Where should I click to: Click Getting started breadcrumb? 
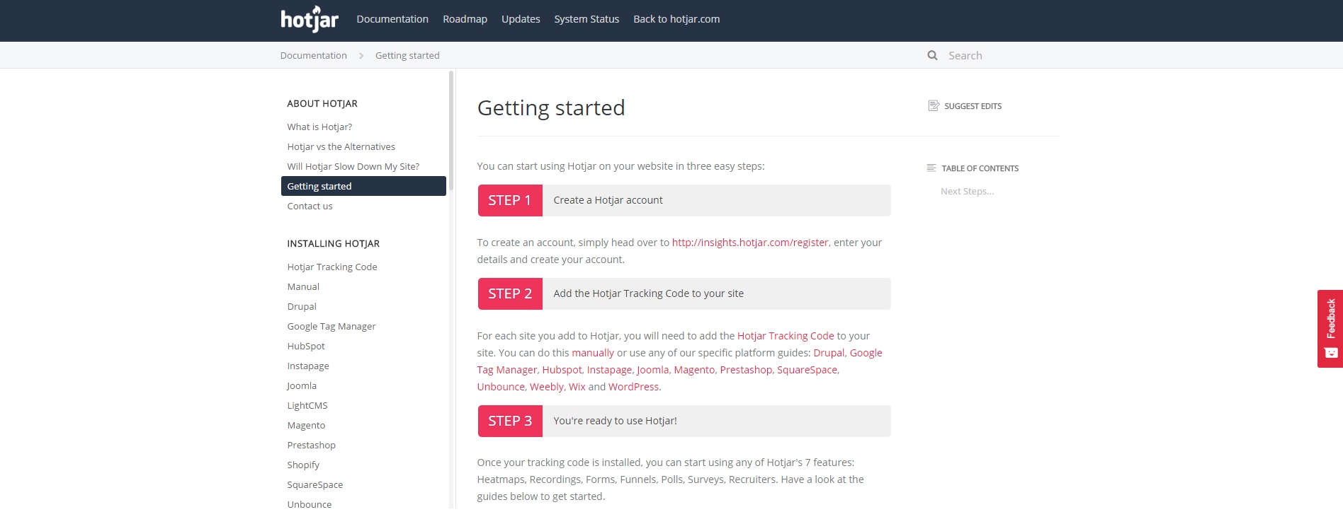pyautogui.click(x=407, y=55)
